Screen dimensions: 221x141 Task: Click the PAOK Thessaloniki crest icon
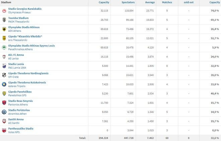click(x=4, y=20)
